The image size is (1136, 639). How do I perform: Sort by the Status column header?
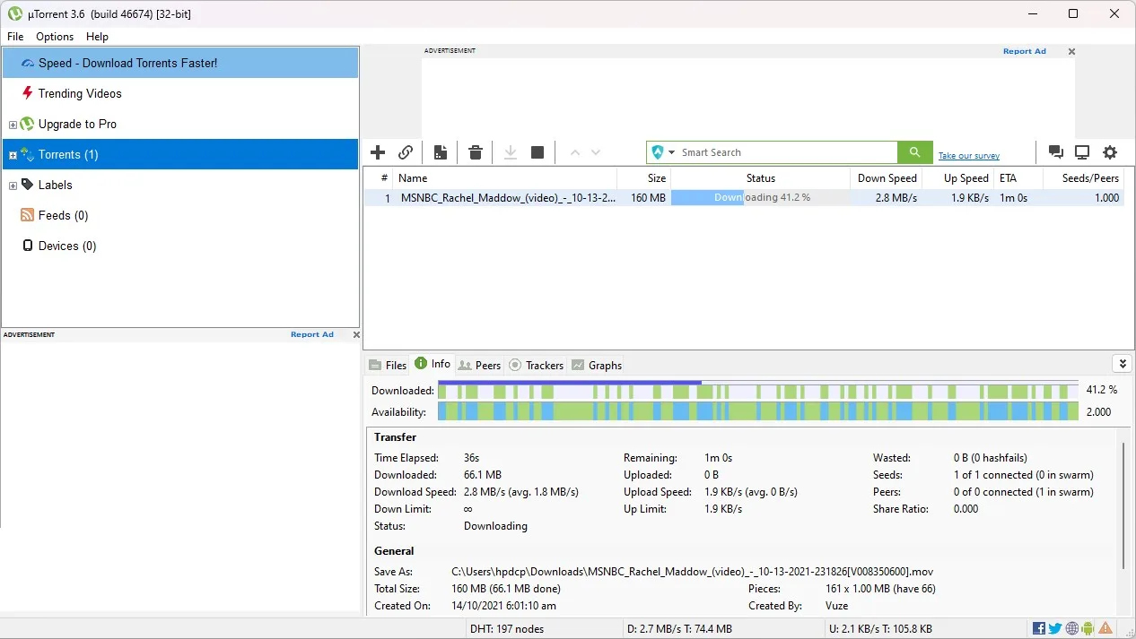point(760,178)
